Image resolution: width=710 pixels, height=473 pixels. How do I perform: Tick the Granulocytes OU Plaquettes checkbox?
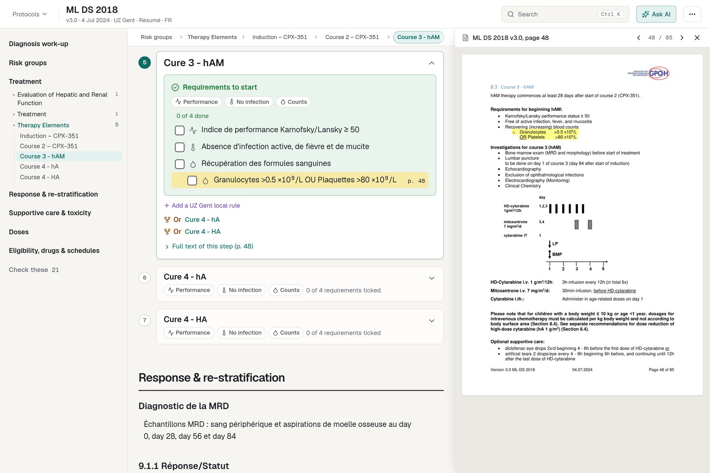click(192, 181)
